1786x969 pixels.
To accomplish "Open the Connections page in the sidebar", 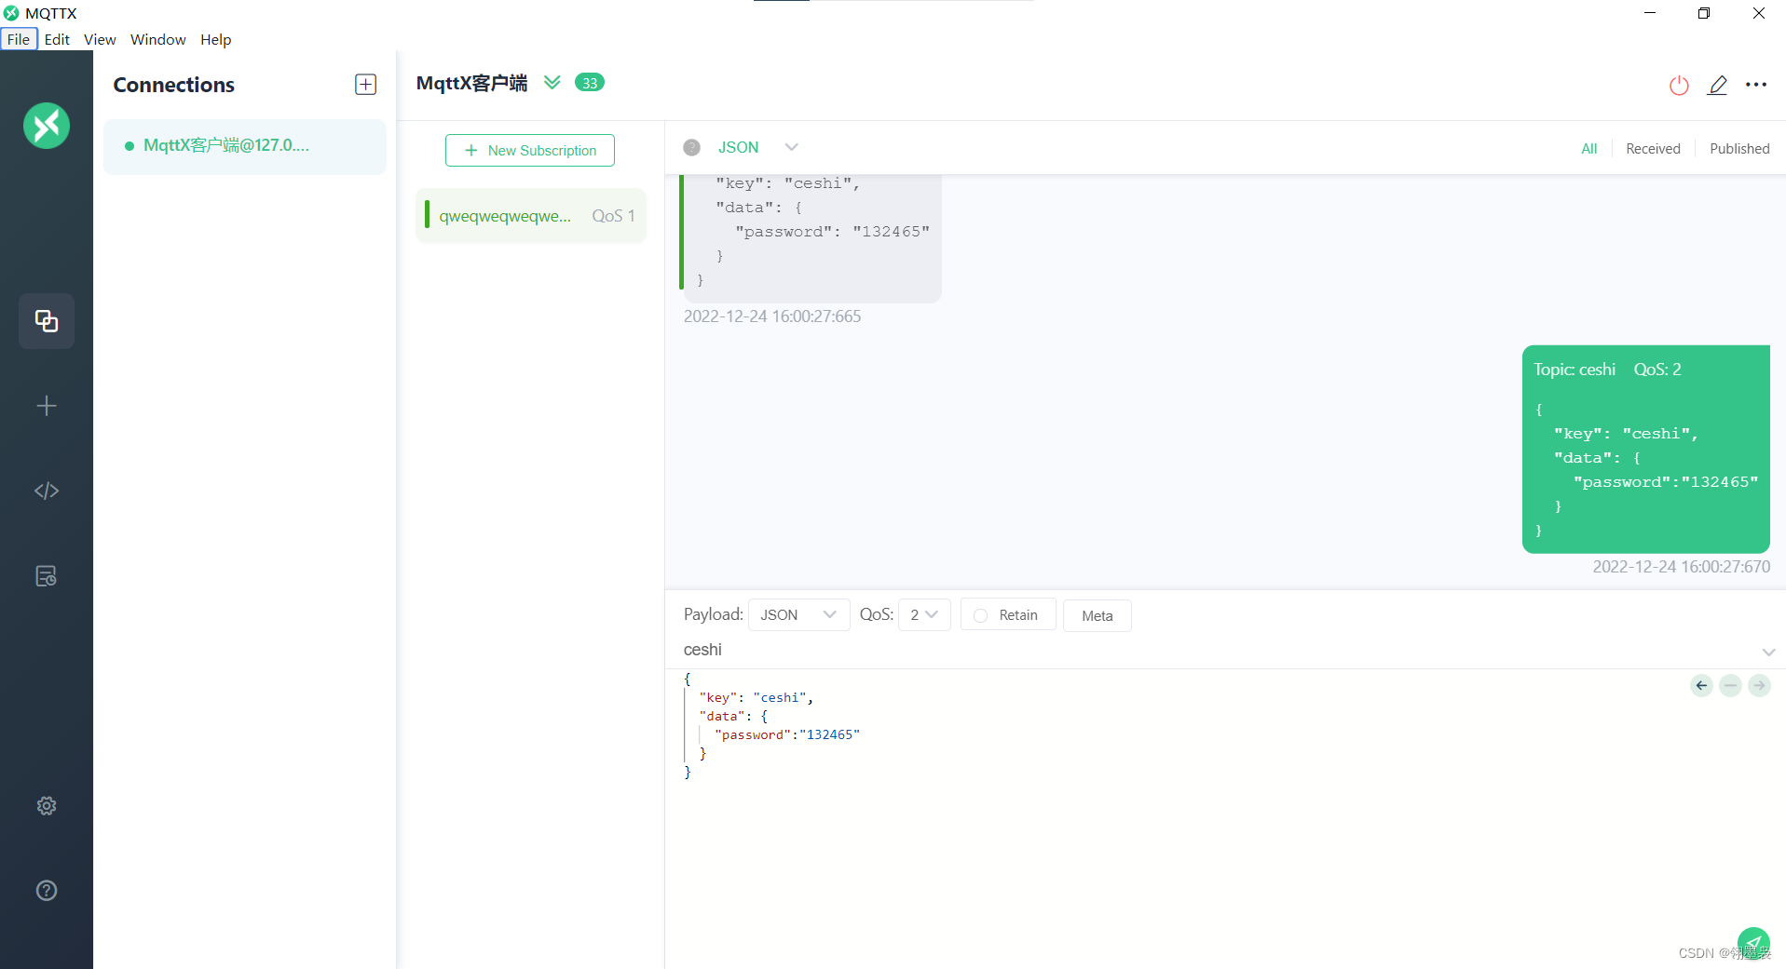I will pyautogui.click(x=47, y=321).
